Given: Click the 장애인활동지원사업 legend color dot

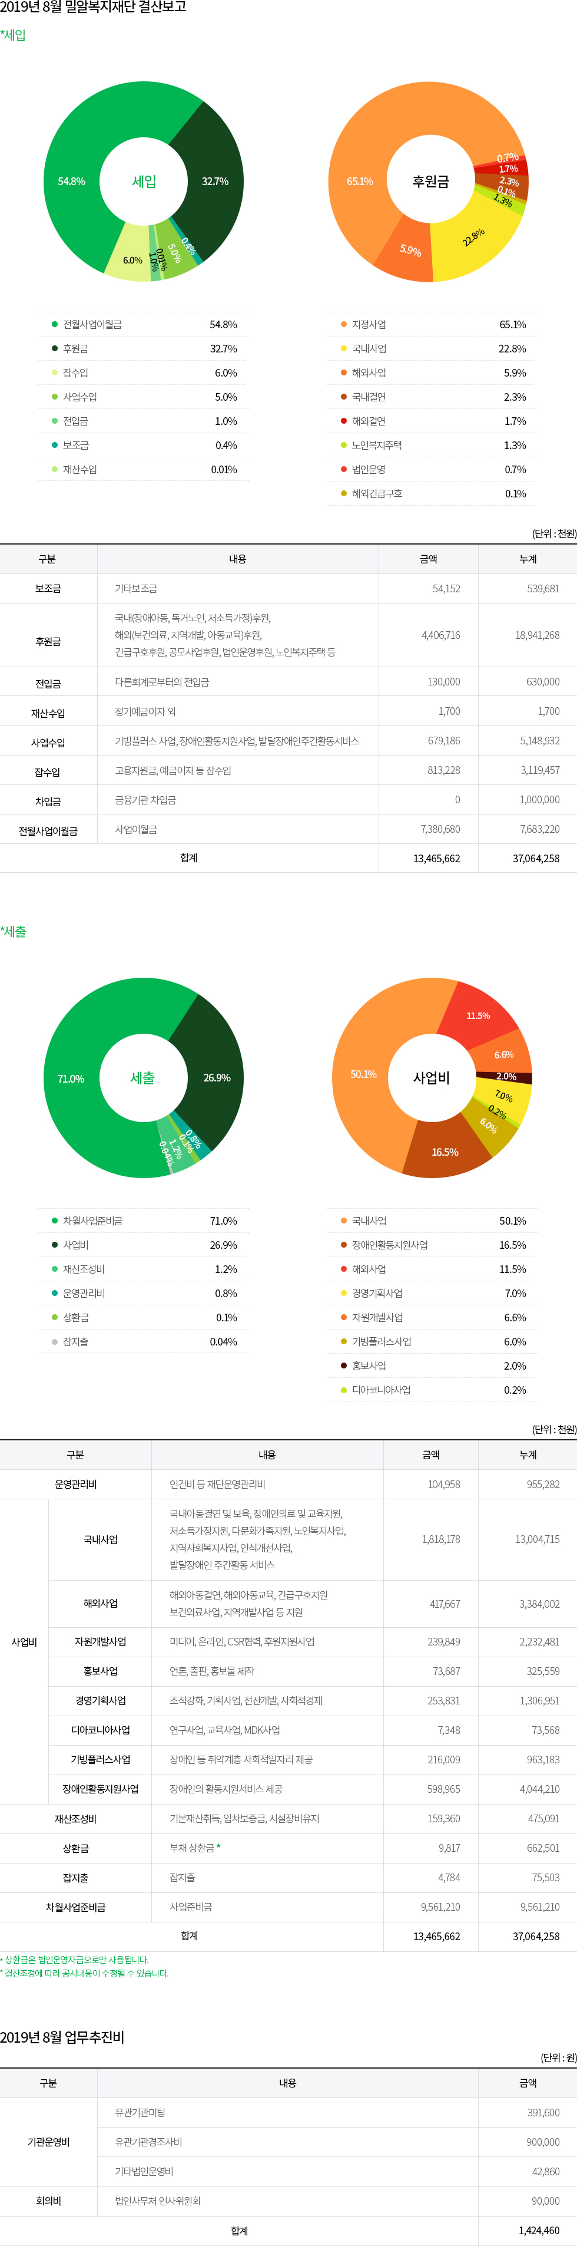Looking at the screenshot, I should click(343, 1245).
